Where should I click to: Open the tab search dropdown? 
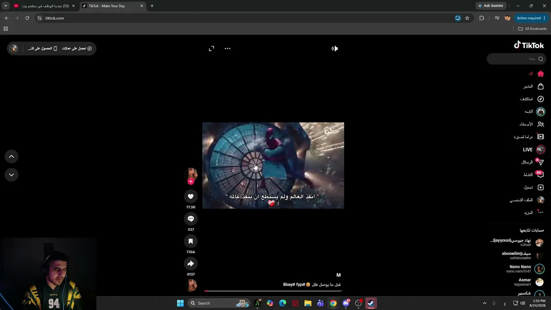pos(6,6)
